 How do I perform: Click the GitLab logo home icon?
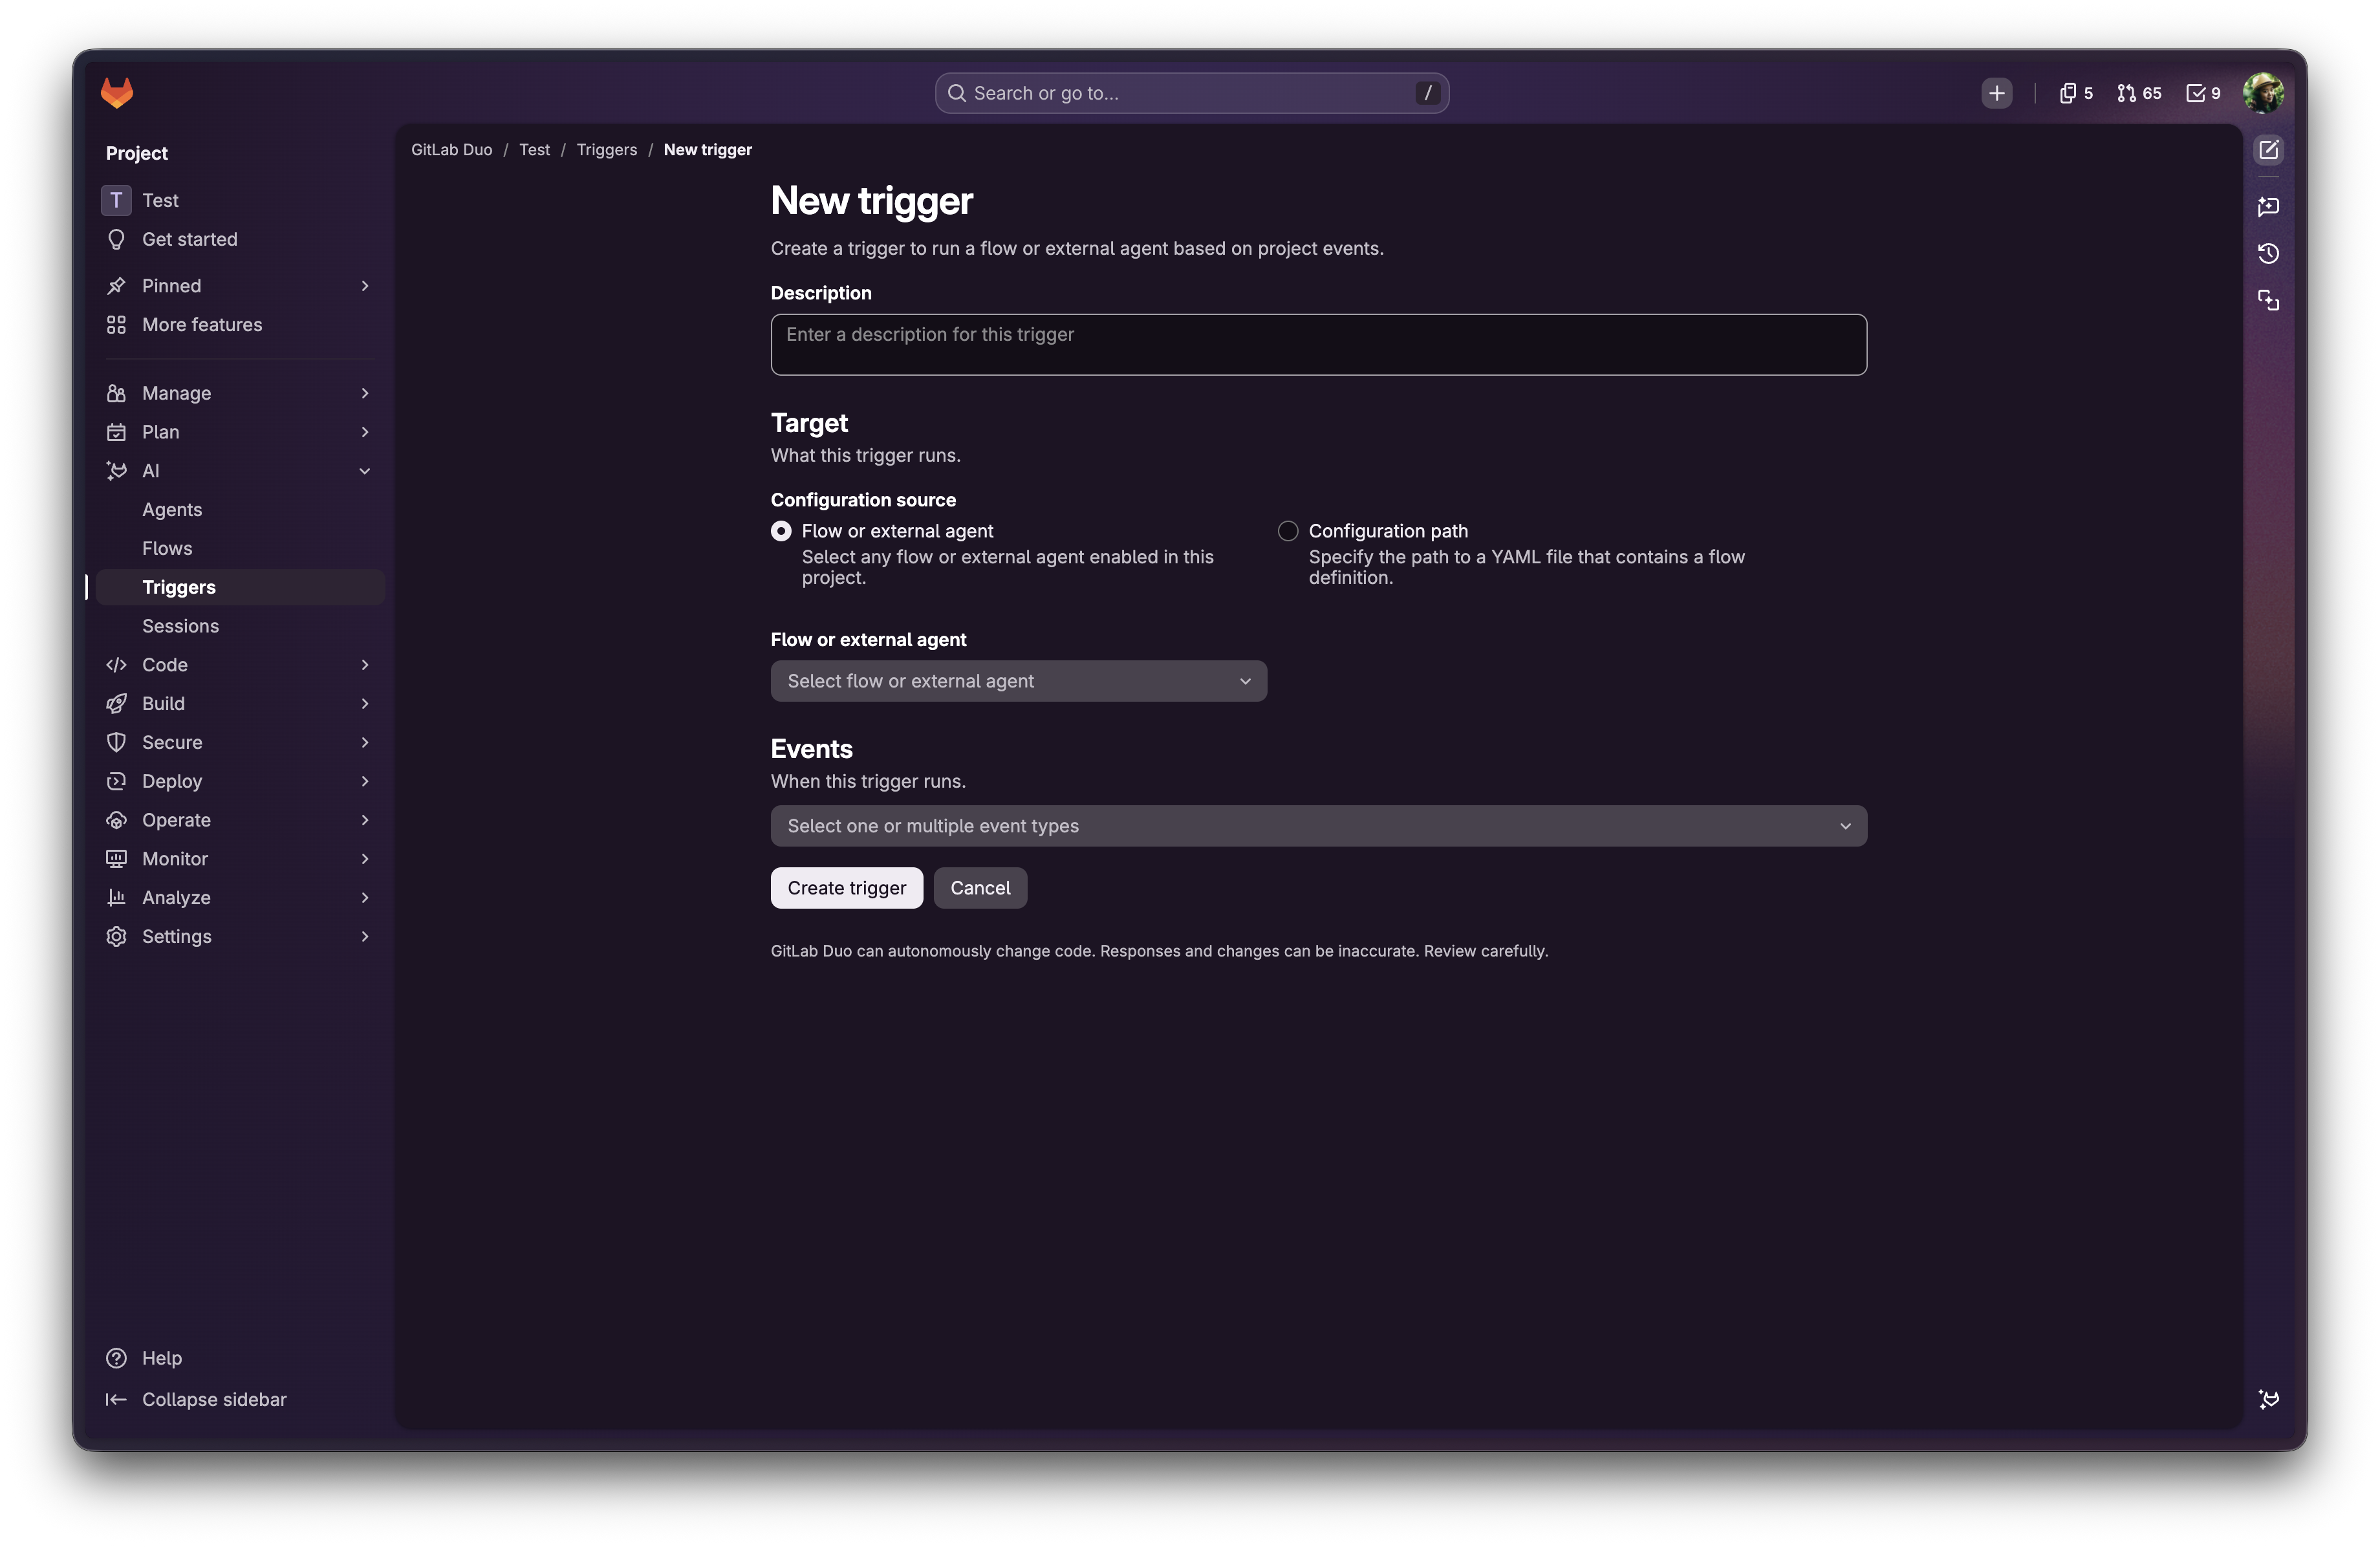117,93
